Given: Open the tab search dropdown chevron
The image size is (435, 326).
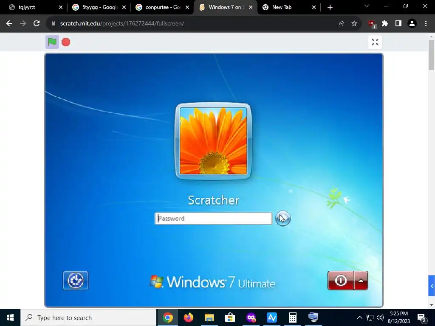Looking at the screenshot, I should [367, 6].
